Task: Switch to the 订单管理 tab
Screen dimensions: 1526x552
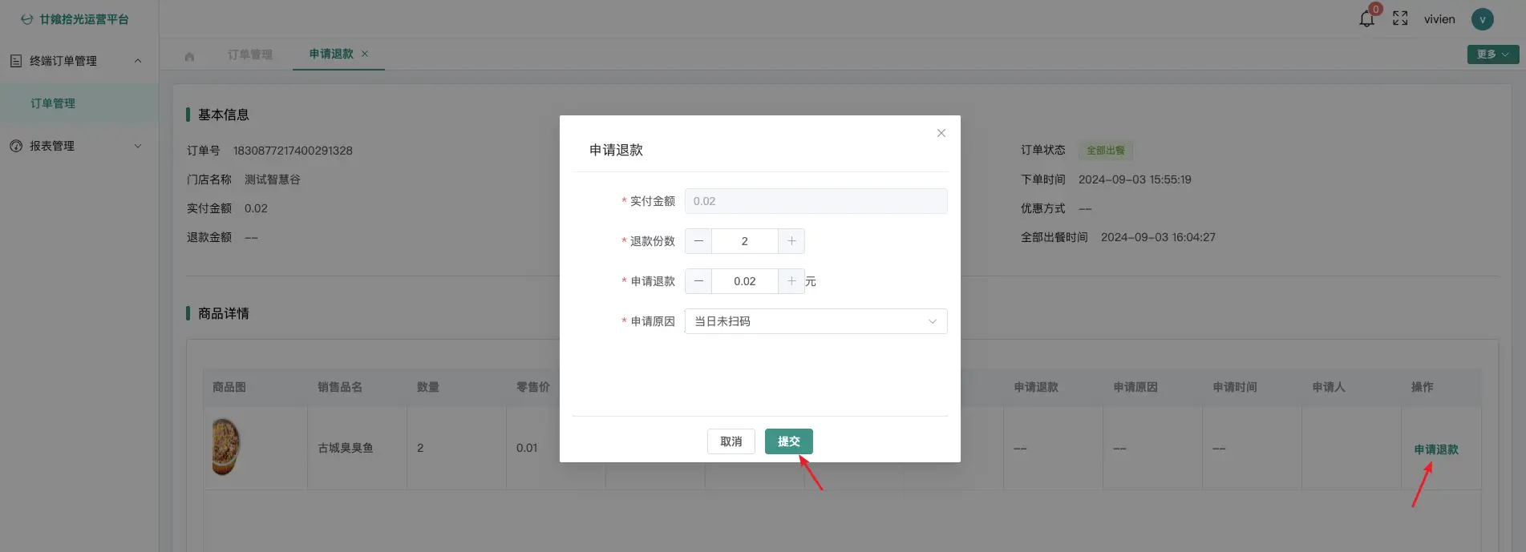Action: [250, 54]
